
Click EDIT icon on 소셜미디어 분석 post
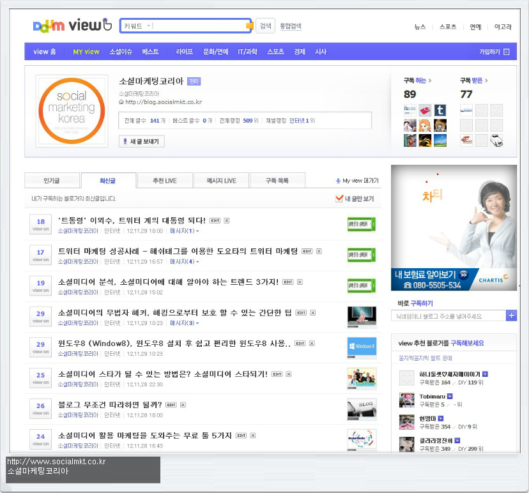point(287,282)
